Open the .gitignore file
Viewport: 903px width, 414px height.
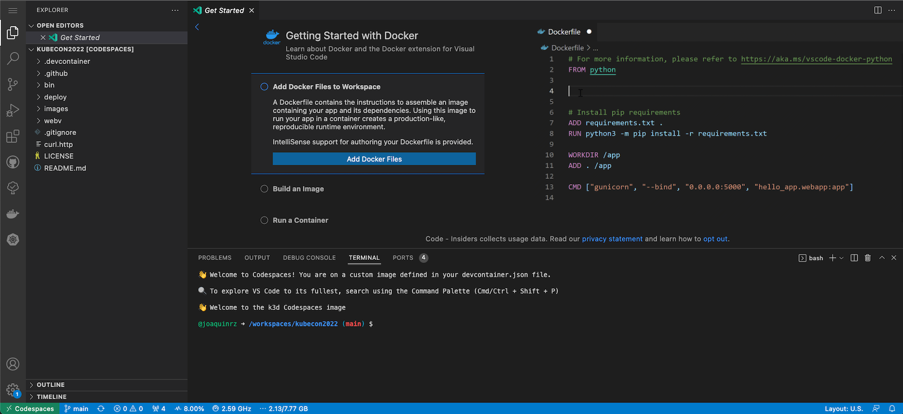click(107, 132)
